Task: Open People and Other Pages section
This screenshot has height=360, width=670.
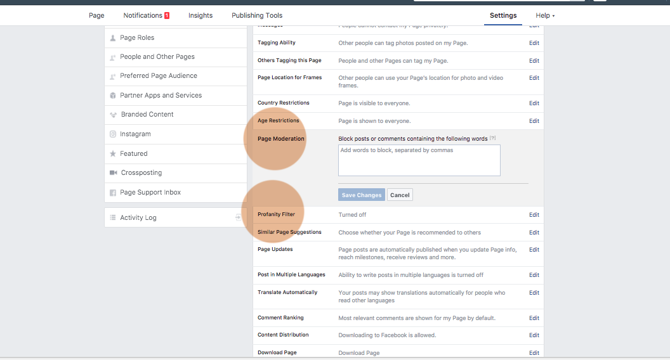Action: (176, 57)
